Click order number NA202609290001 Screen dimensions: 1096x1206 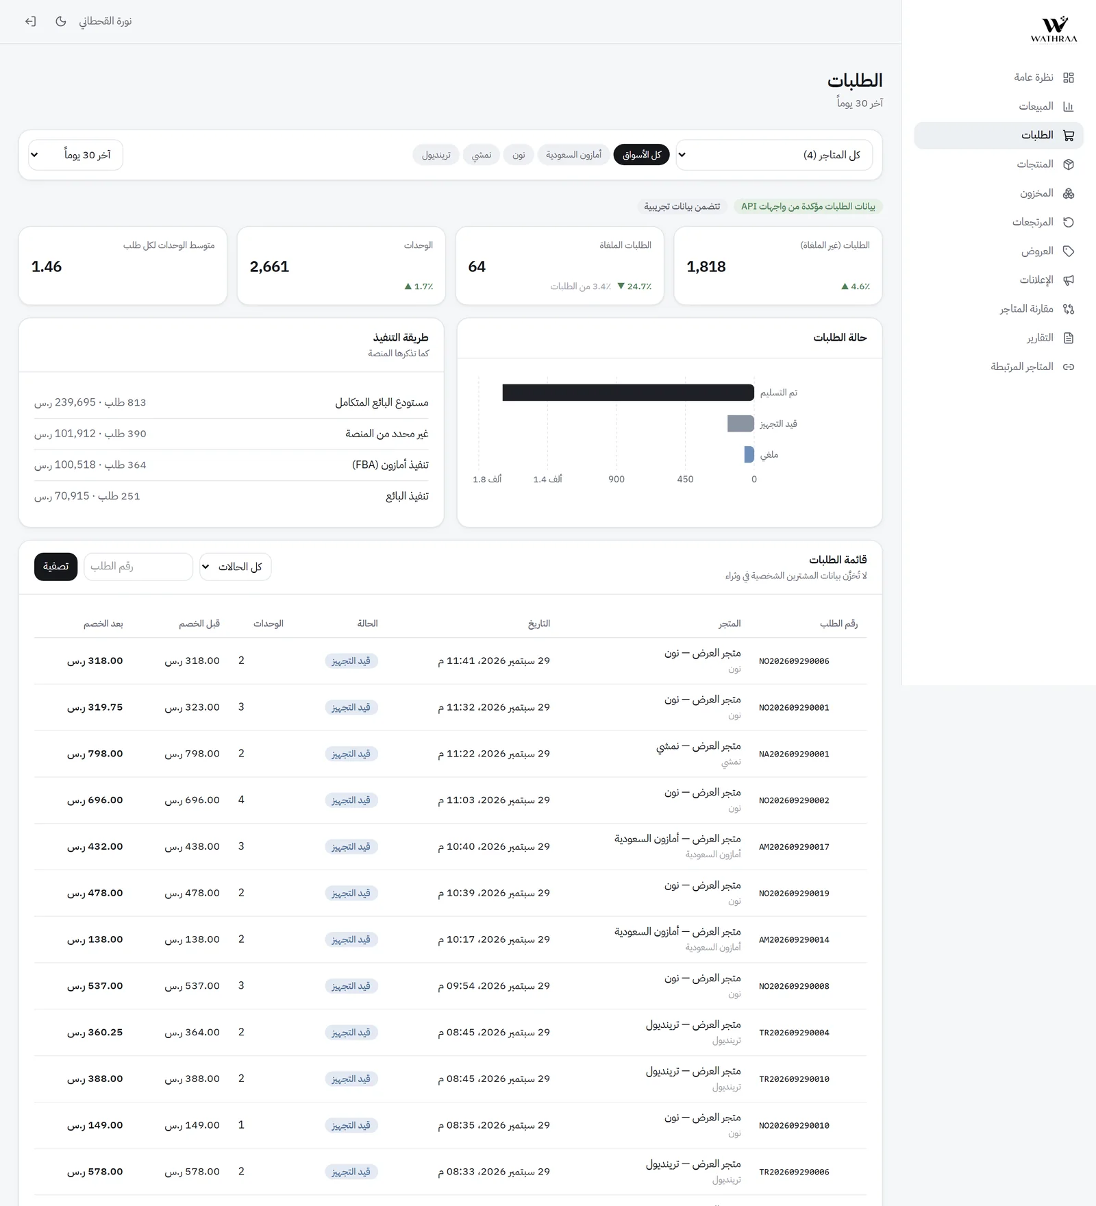click(794, 754)
